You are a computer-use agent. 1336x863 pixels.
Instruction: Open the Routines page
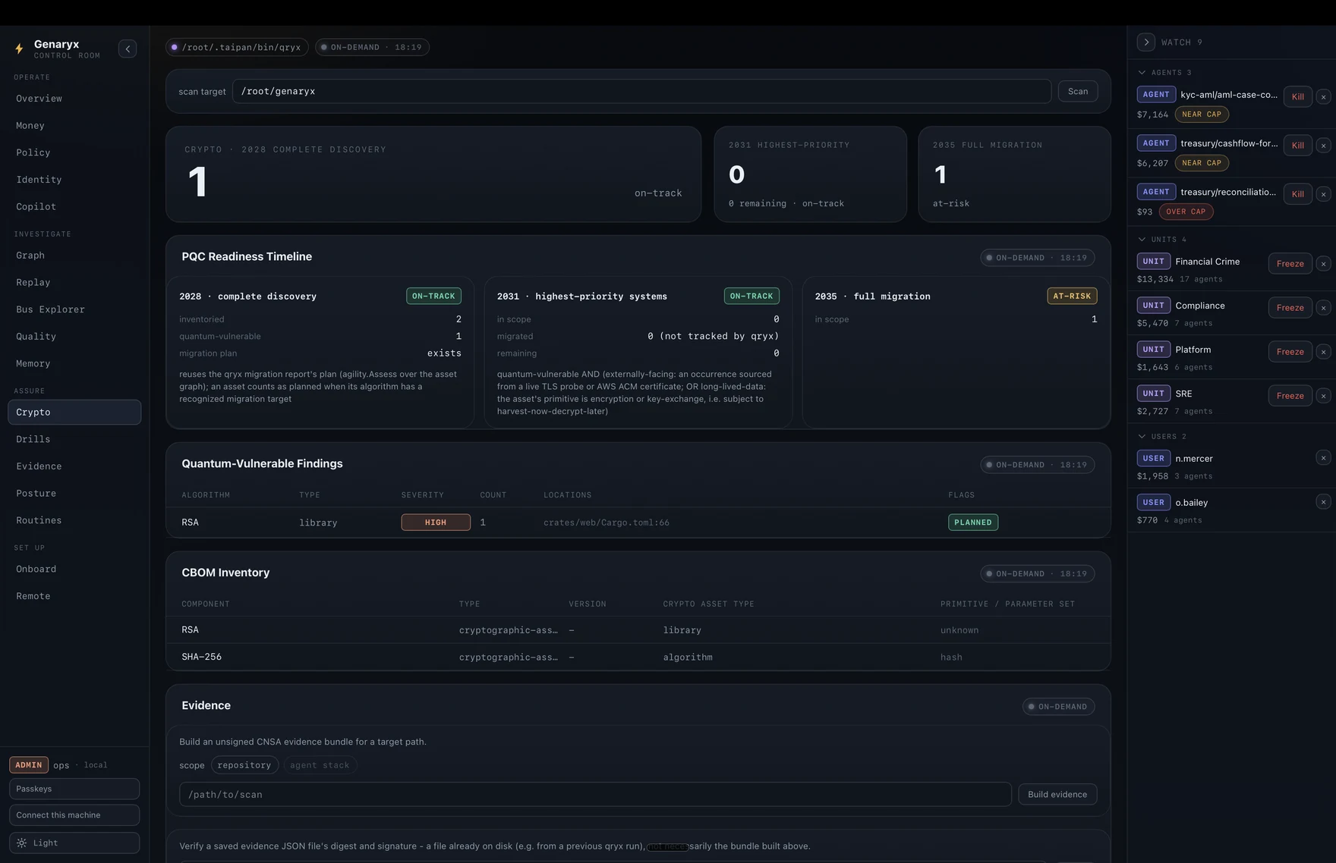tap(74, 521)
